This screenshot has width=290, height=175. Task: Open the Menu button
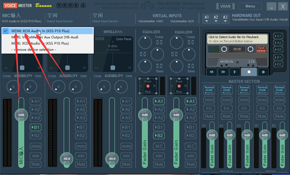pos(250,6)
